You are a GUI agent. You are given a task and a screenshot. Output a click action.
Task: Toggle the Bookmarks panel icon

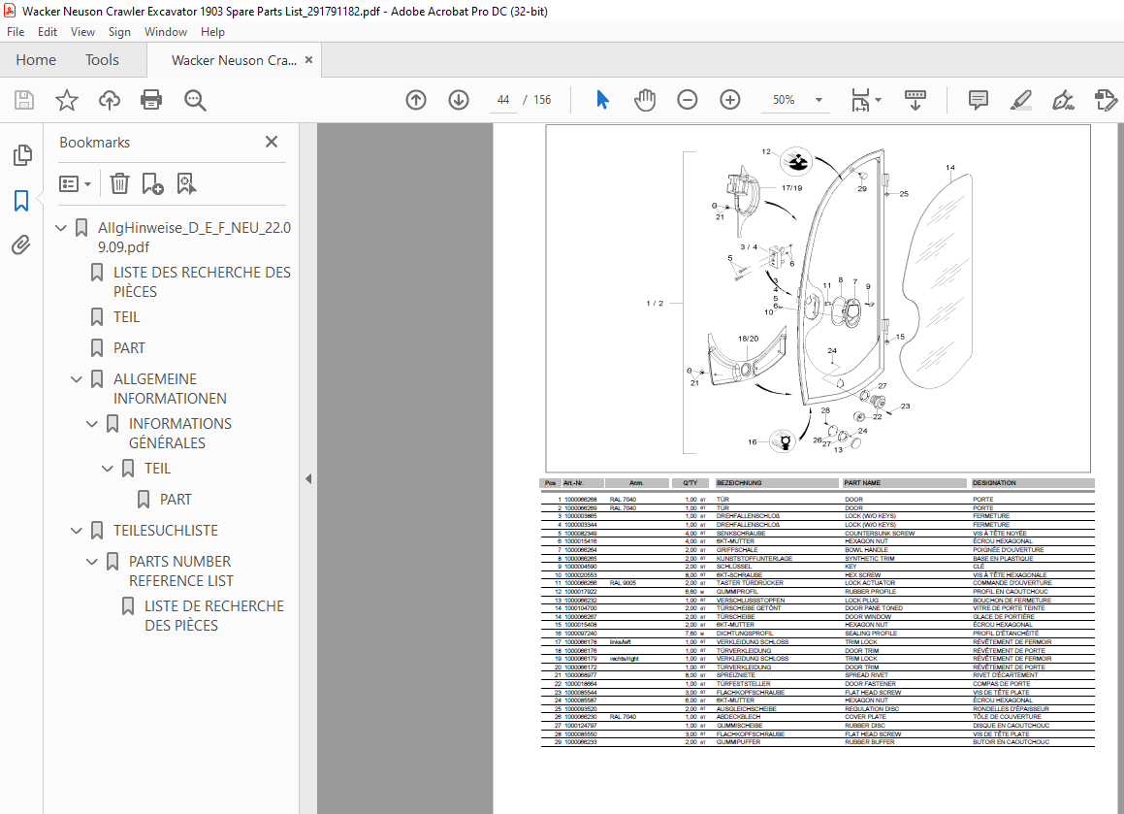tap(21, 201)
